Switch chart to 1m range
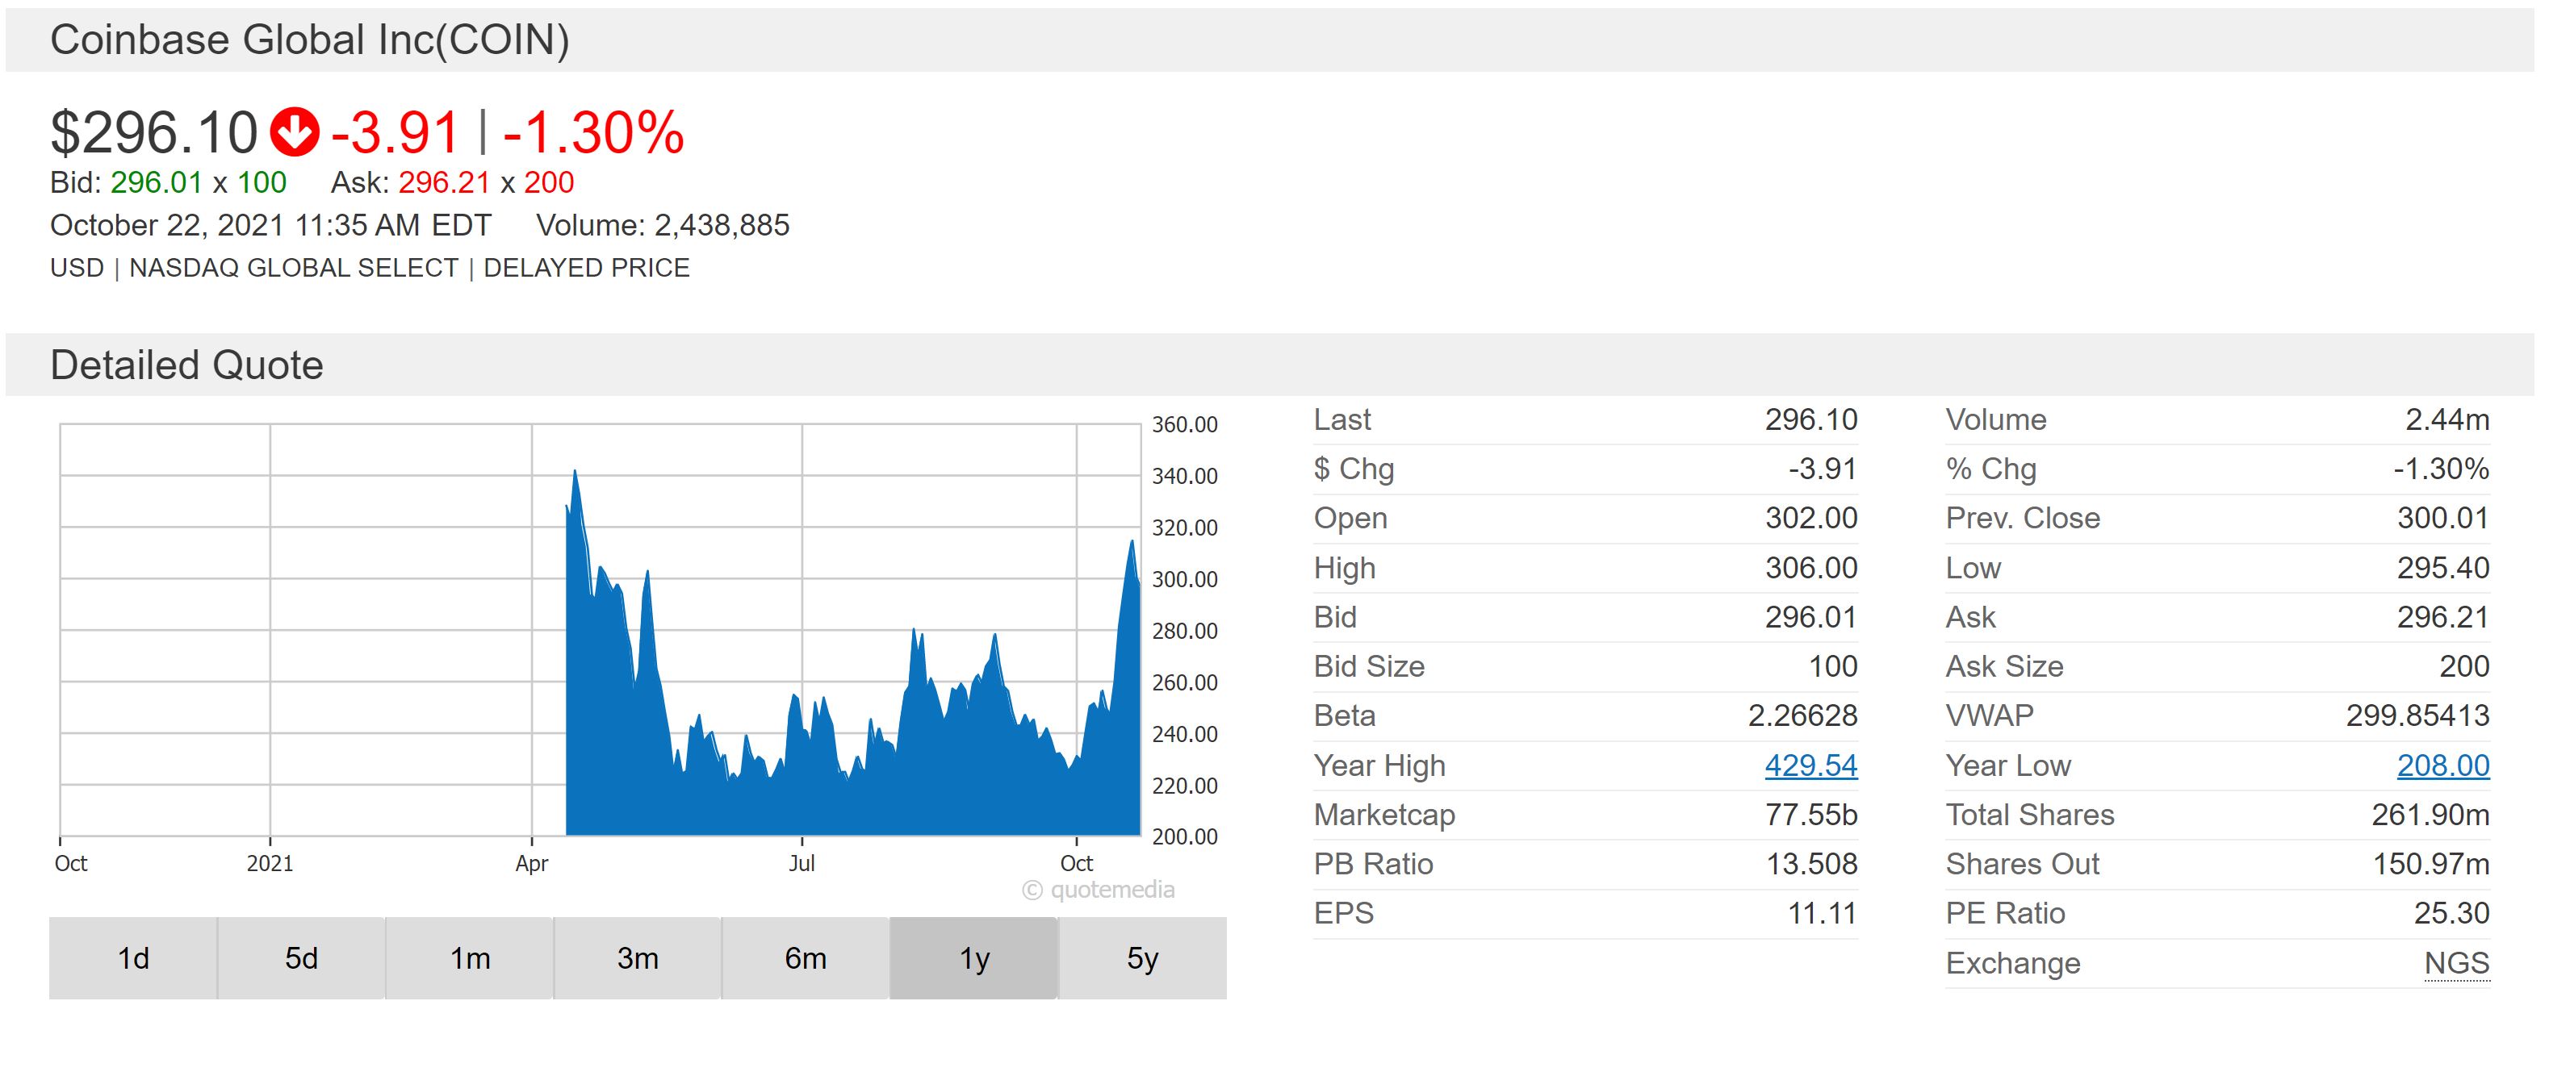Screen dimensions: 2570x1076 [x=470, y=958]
